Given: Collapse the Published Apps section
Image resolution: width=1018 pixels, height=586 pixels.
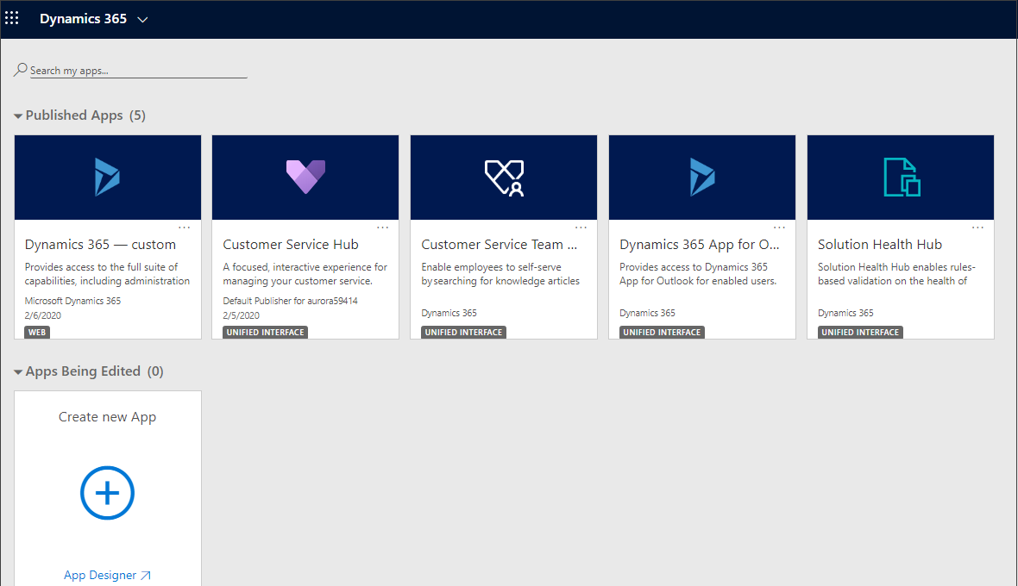Looking at the screenshot, I should pyautogui.click(x=18, y=115).
